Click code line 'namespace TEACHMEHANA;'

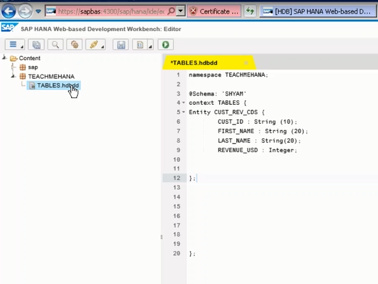point(229,75)
